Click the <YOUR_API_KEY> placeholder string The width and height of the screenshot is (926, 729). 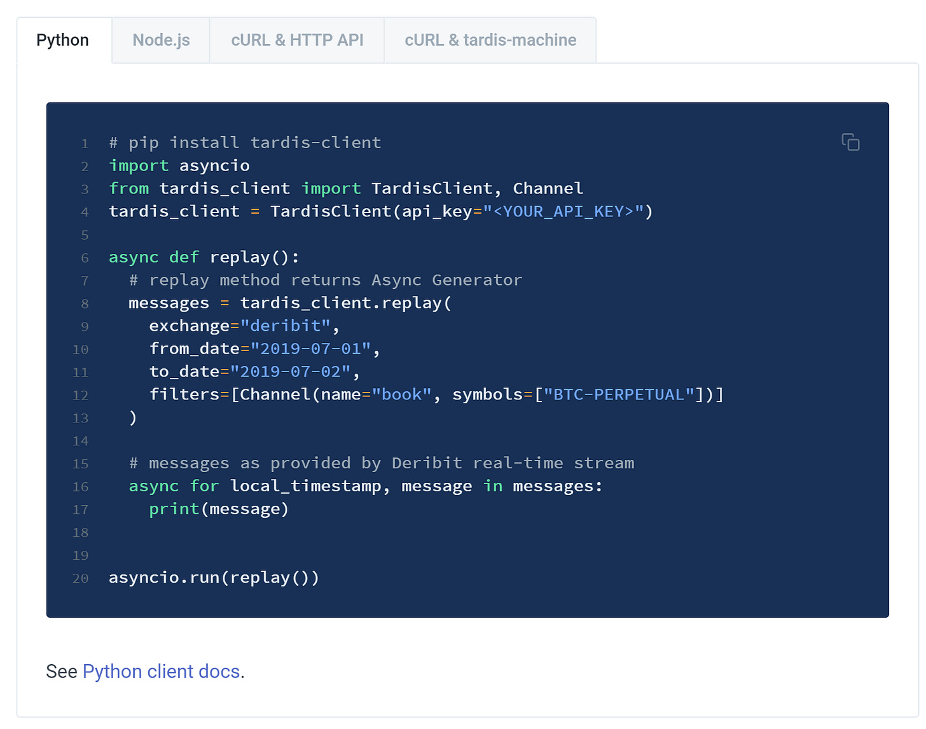tap(564, 211)
